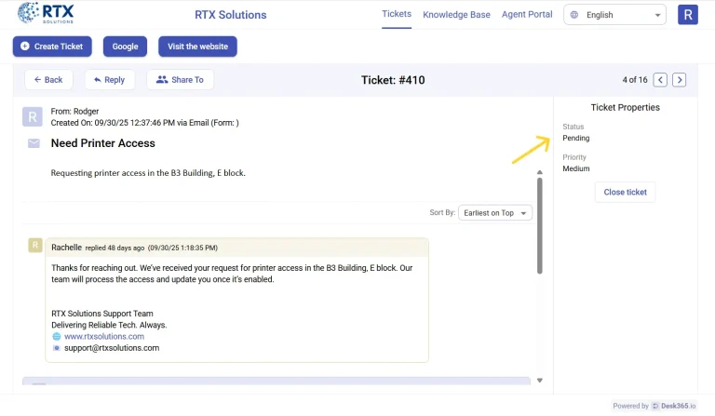Click 'Requesting printer access' message body

148,173
